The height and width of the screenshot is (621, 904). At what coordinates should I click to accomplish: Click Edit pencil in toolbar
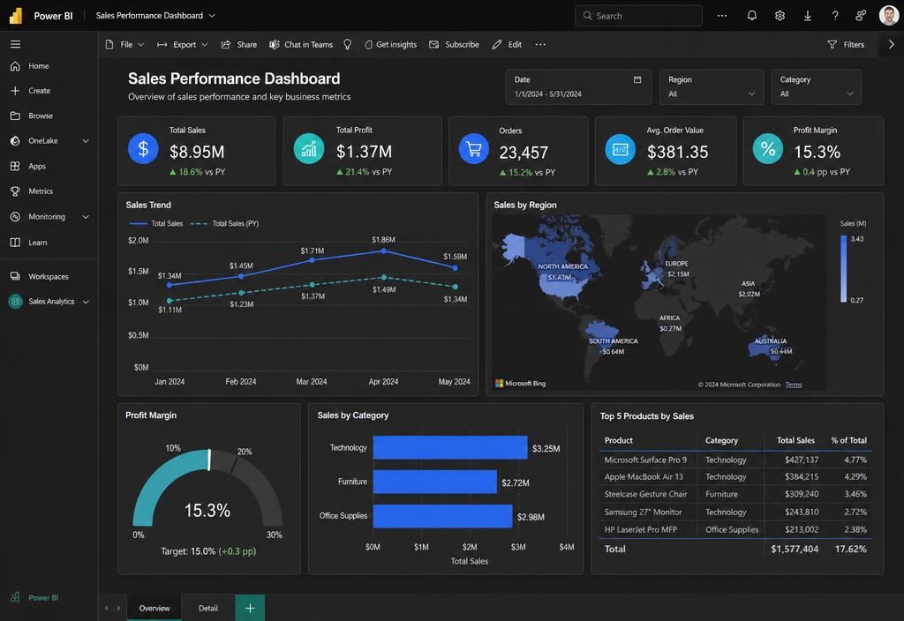tap(507, 44)
